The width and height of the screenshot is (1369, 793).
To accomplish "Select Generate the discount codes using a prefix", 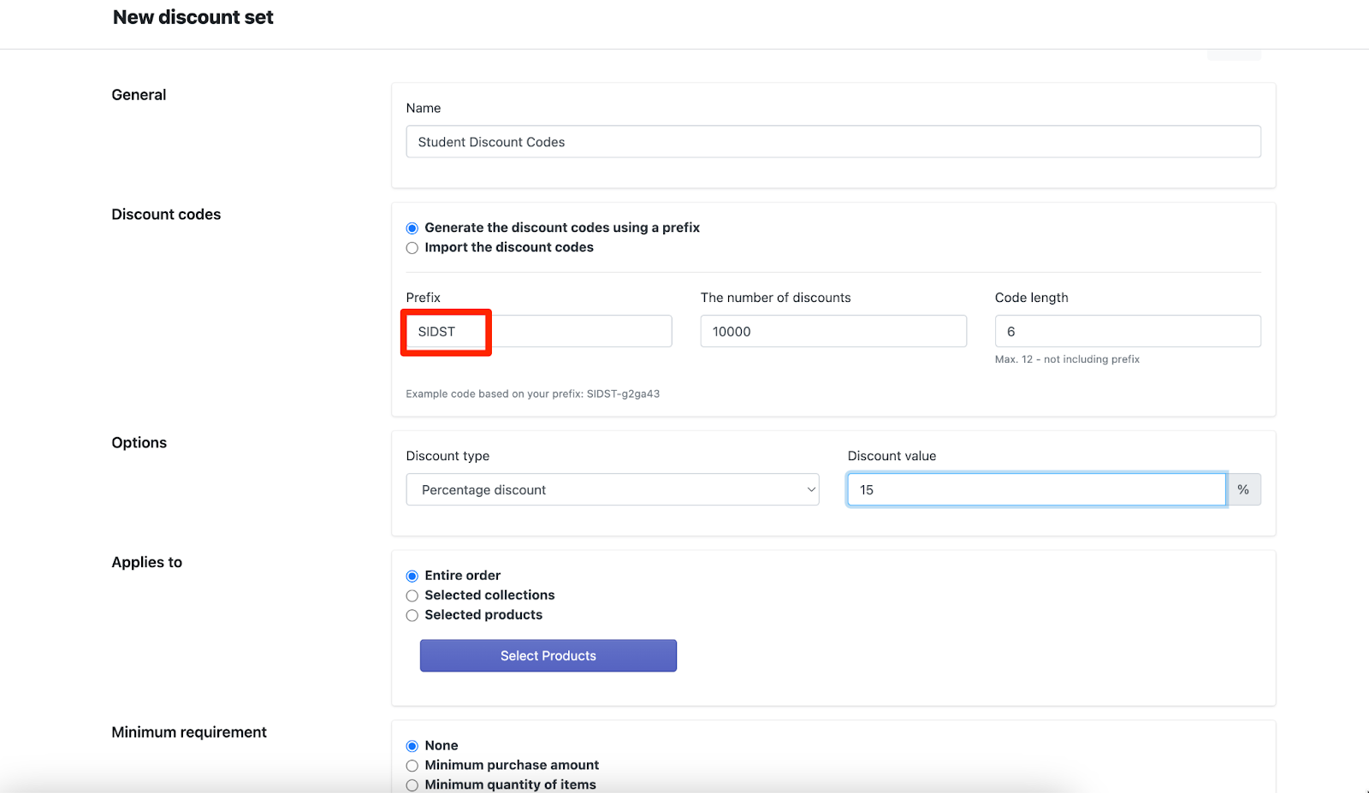I will [x=412, y=228].
